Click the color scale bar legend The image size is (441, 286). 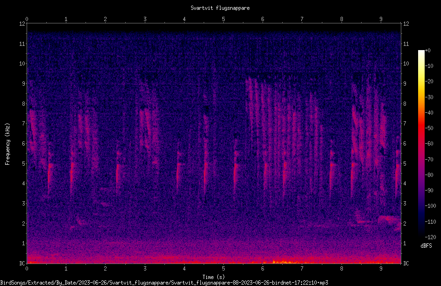click(421, 144)
